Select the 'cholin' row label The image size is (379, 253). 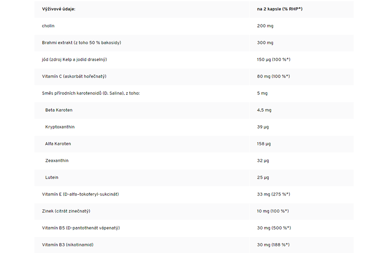click(48, 26)
